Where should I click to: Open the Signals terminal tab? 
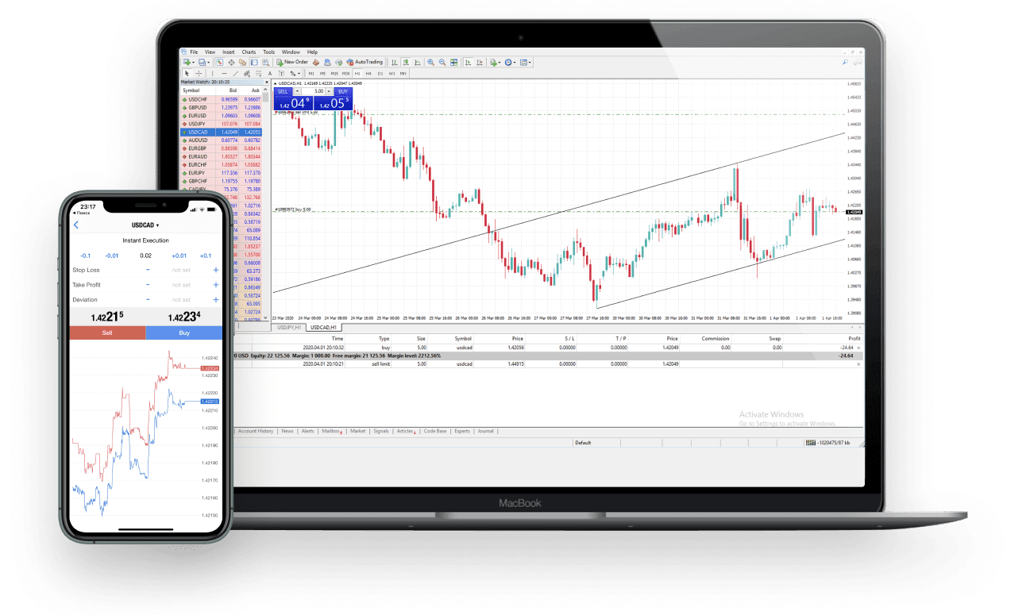click(381, 431)
